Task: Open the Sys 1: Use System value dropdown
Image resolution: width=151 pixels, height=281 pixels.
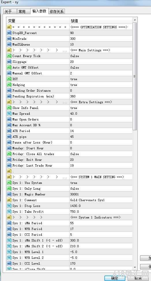Action: click(x=101, y=183)
